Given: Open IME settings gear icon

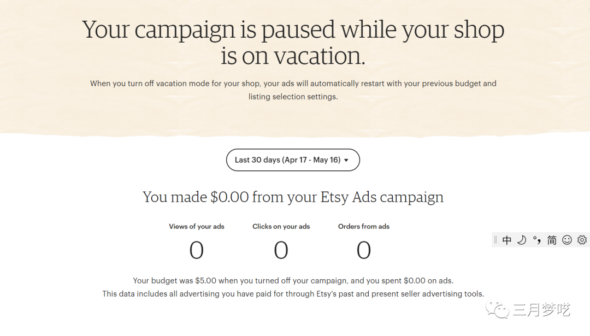Looking at the screenshot, I should (582, 240).
